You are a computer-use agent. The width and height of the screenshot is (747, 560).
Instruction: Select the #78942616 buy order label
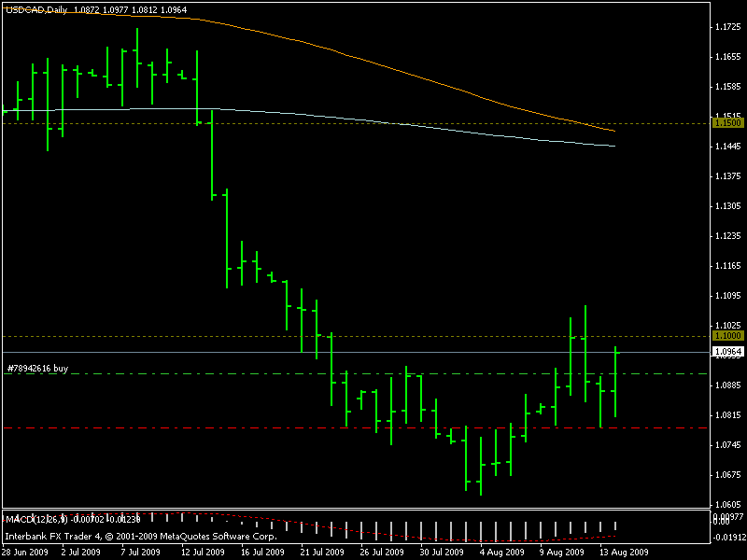point(37,368)
